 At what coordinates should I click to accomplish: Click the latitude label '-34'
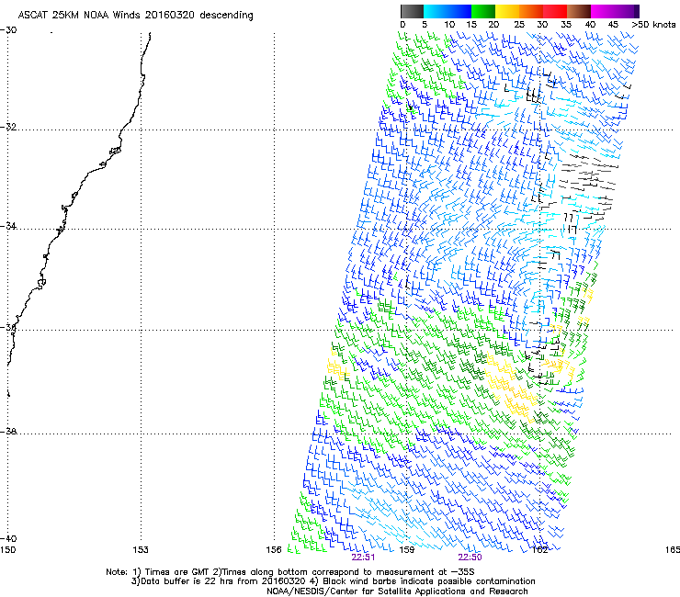tap(8, 226)
